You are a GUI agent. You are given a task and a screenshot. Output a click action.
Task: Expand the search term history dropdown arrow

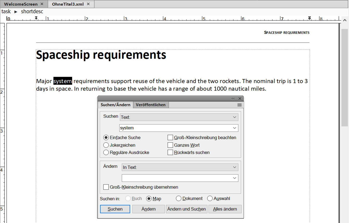234,128
